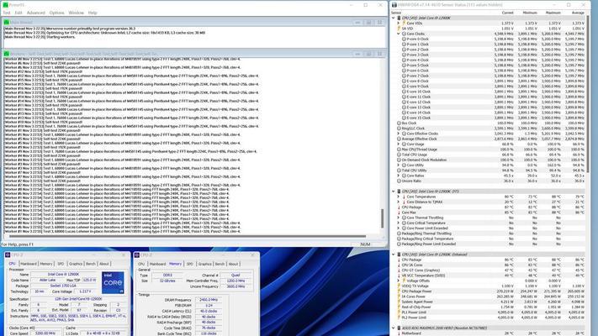
Task: Click the Sensor column header in HWiNFO
Action: [396, 13]
